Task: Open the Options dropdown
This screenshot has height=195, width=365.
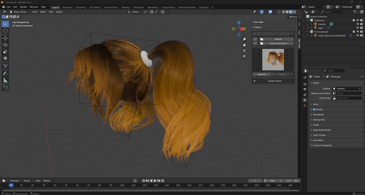Action: pos(294,17)
